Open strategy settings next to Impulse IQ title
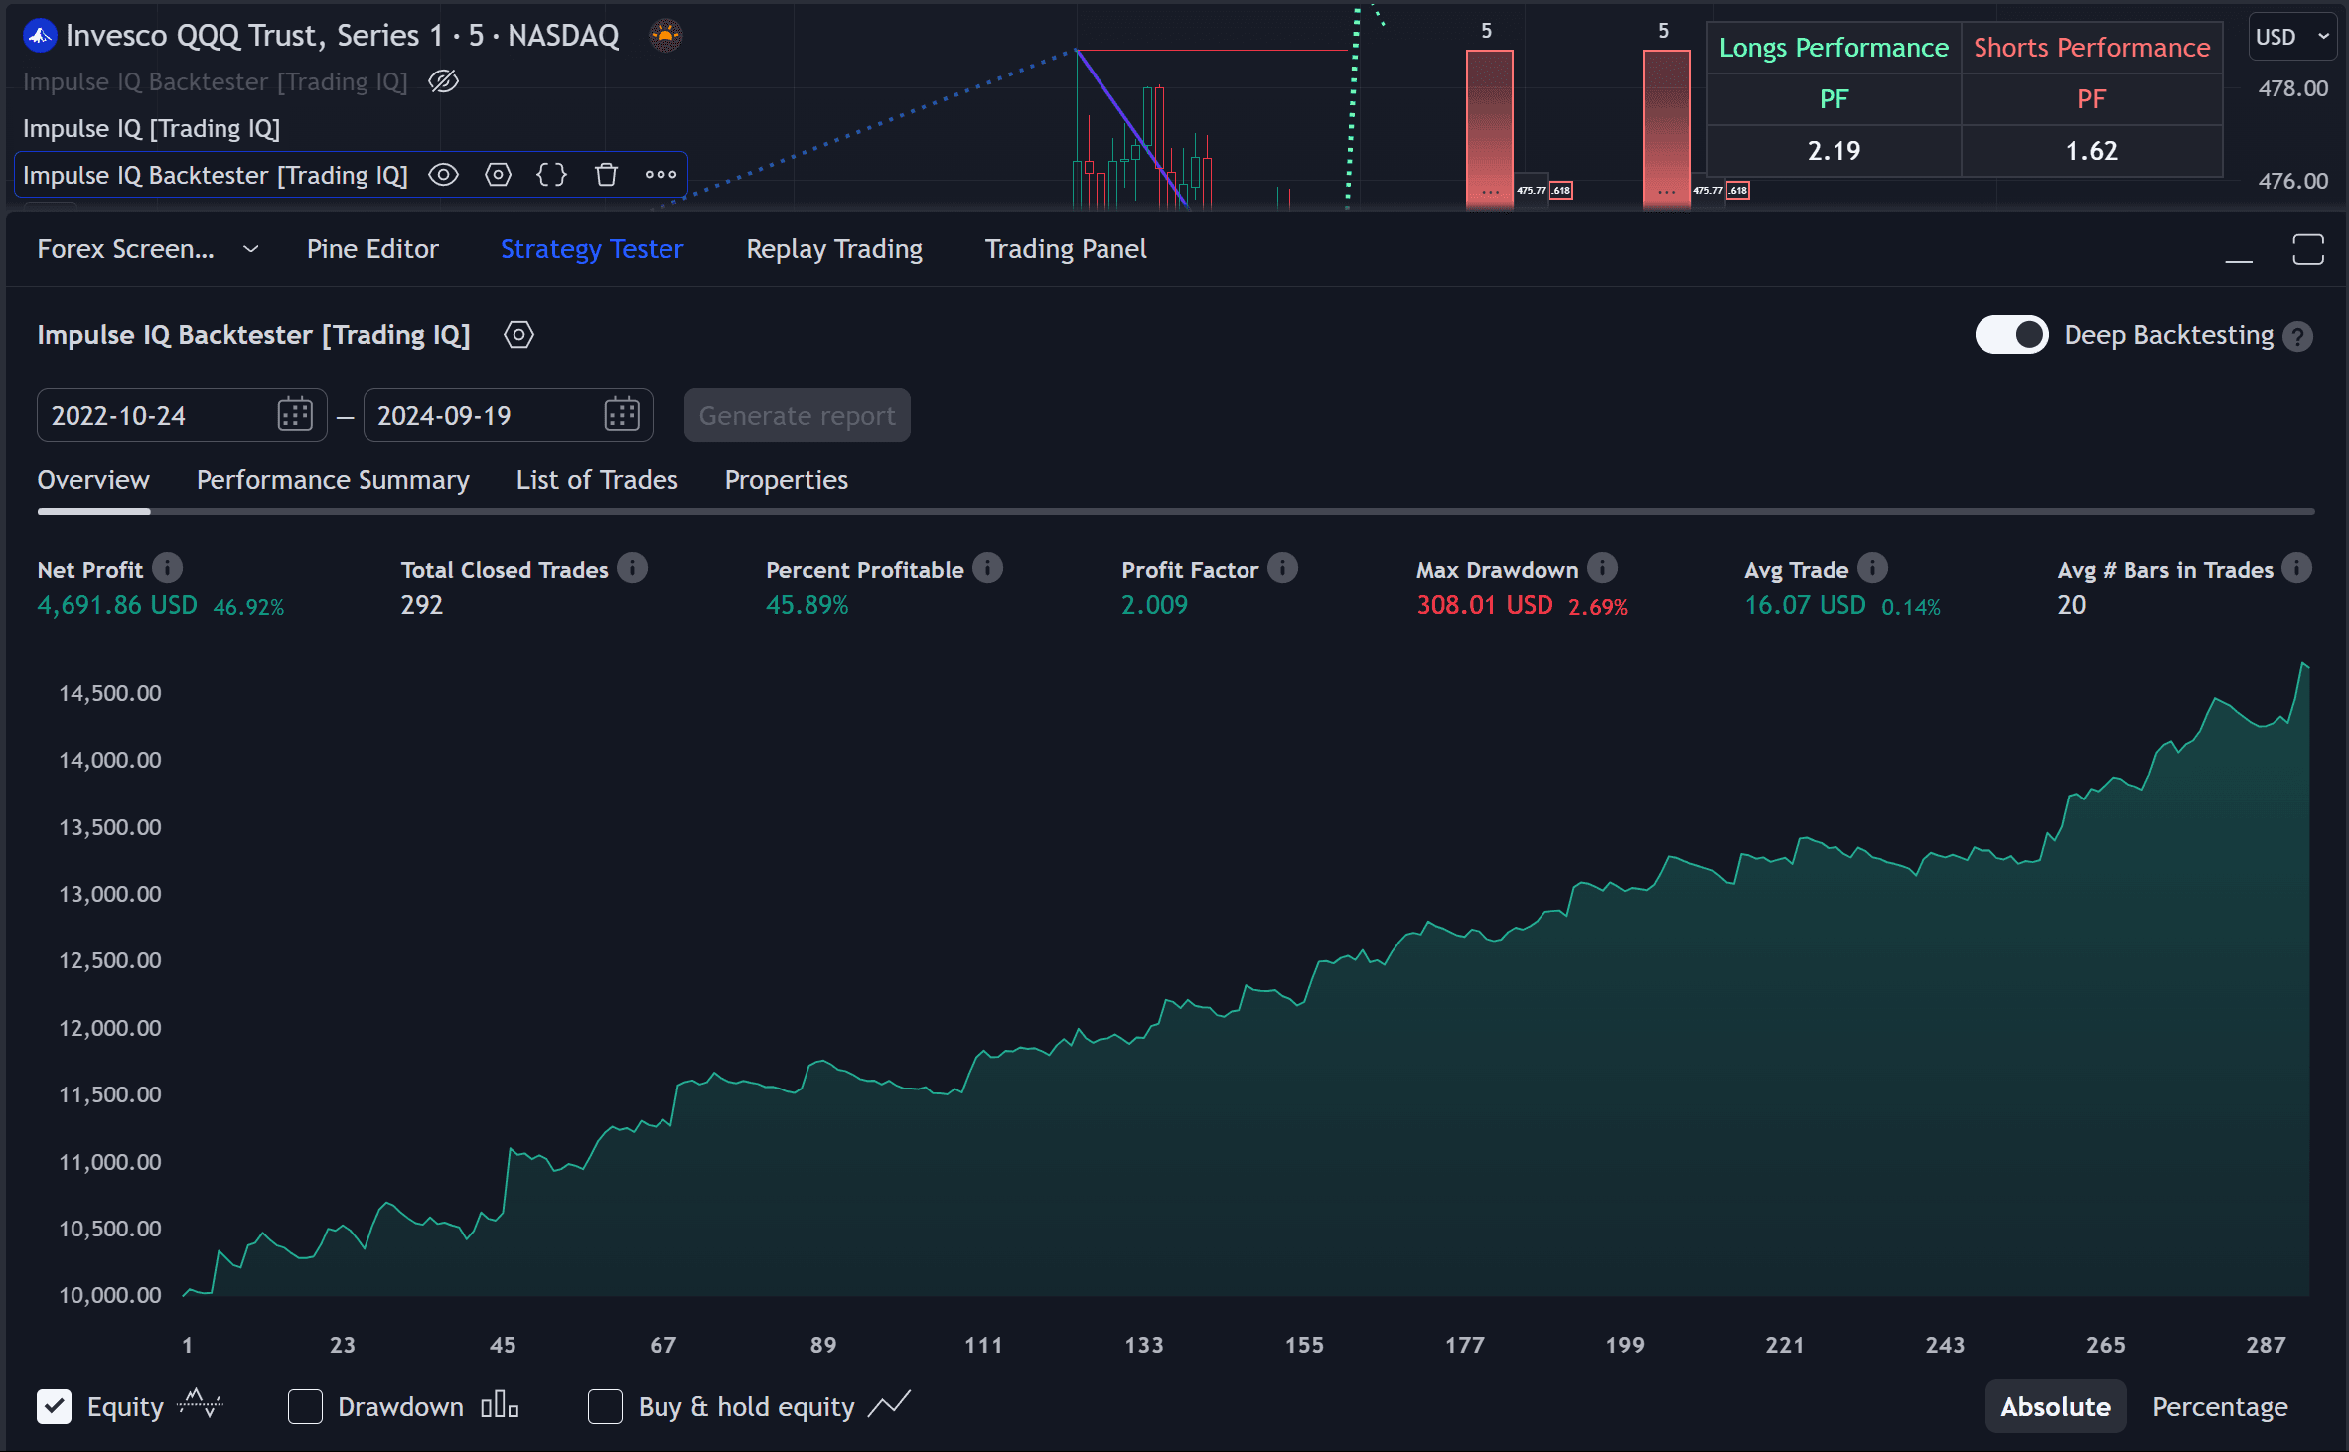The image size is (2349, 1452). tap(518, 335)
